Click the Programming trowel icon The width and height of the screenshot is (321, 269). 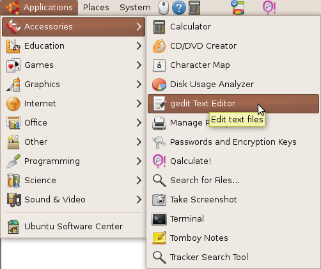(x=13, y=161)
